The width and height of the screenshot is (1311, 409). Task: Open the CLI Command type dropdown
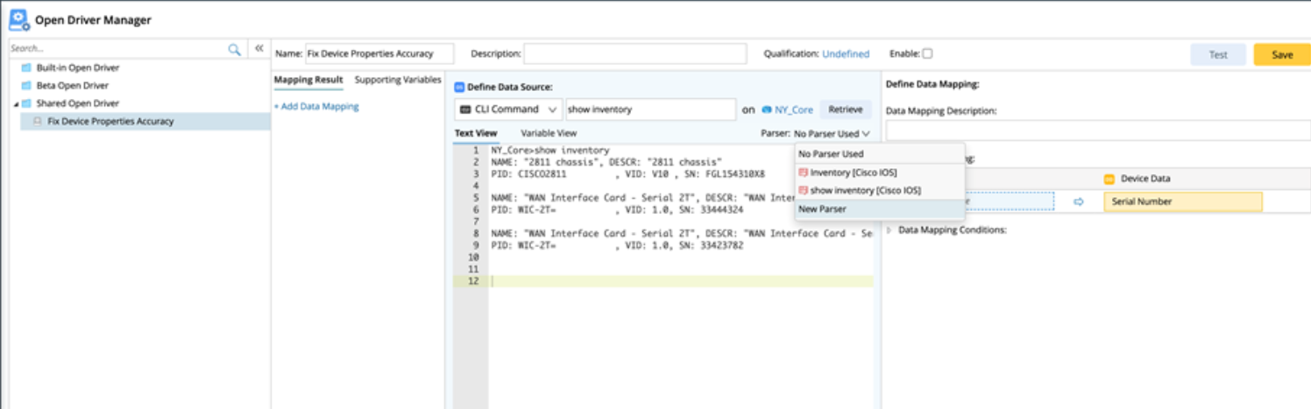[x=508, y=109]
